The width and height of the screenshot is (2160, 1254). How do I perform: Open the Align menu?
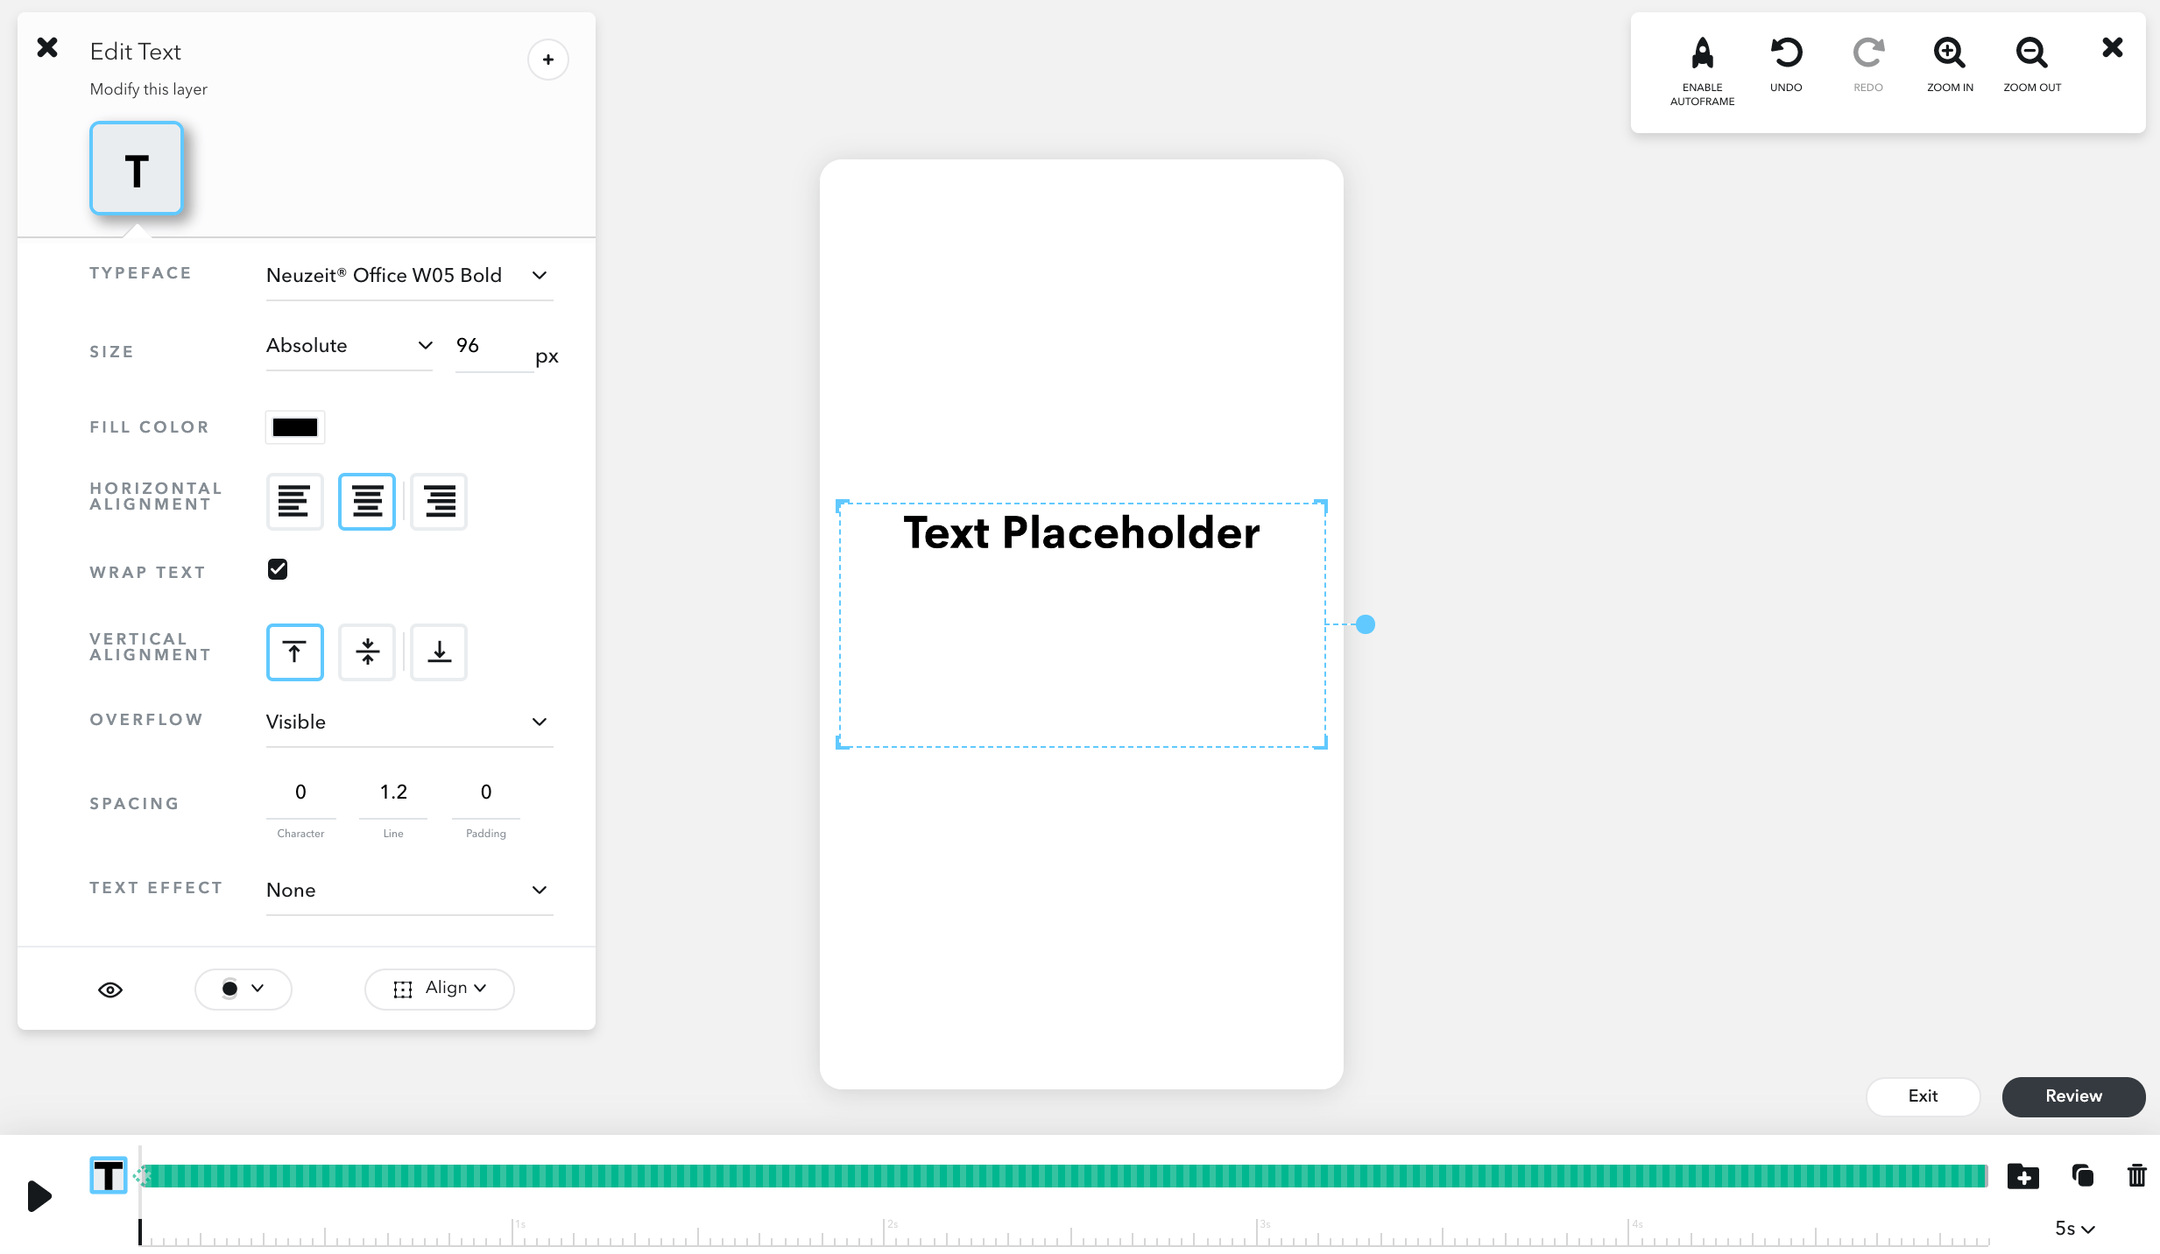pyautogui.click(x=440, y=989)
